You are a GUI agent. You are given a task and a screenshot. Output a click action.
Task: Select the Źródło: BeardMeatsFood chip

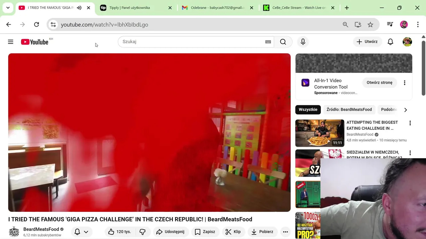click(x=349, y=110)
